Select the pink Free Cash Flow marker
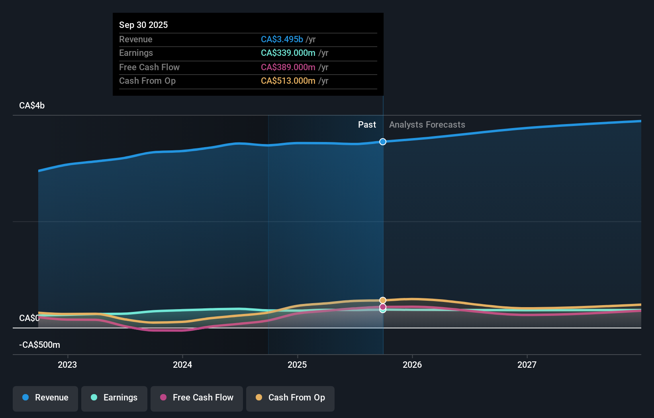 point(382,307)
